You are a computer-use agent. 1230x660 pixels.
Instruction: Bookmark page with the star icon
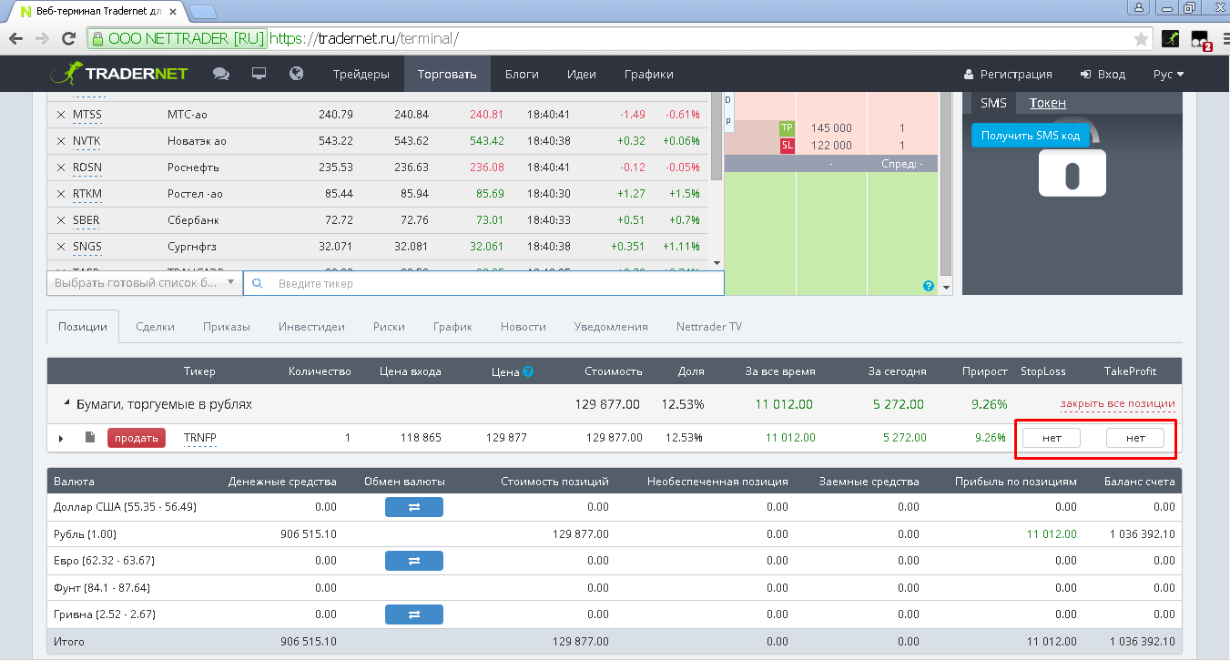click(x=1141, y=39)
